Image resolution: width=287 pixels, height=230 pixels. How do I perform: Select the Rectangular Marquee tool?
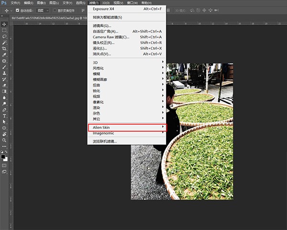click(4, 30)
